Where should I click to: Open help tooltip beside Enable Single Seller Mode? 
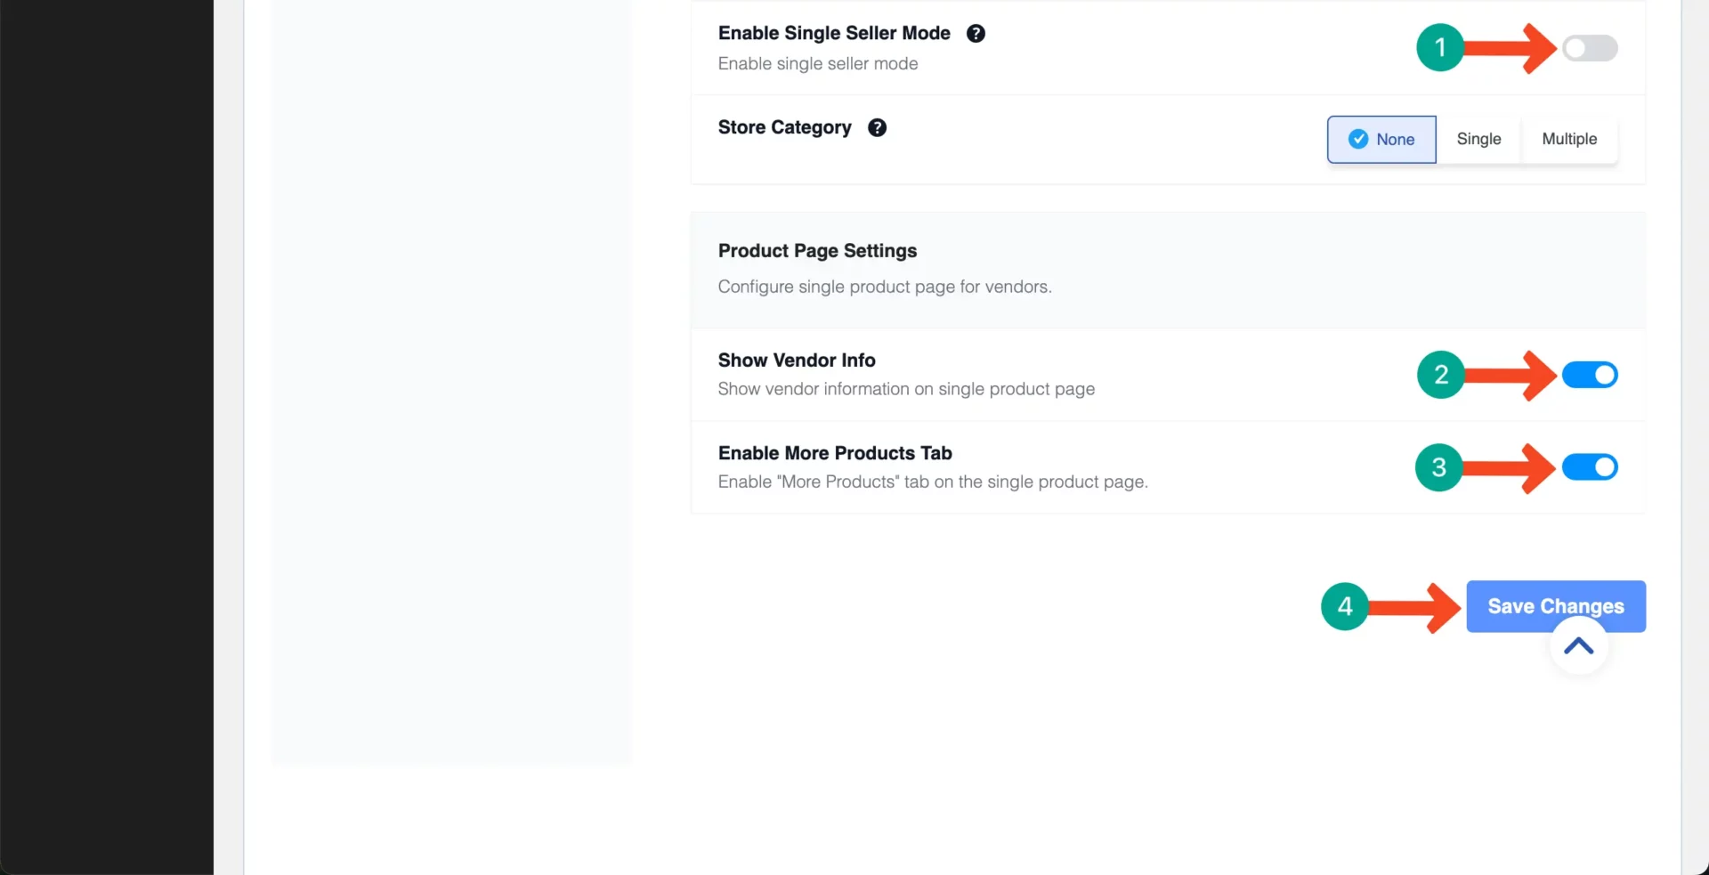(976, 34)
